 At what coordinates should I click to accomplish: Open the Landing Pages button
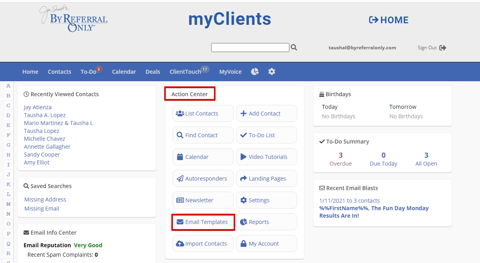click(x=266, y=179)
